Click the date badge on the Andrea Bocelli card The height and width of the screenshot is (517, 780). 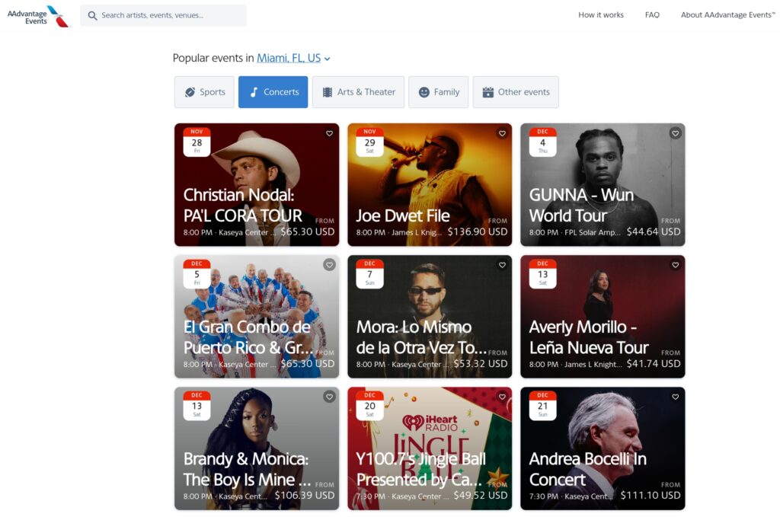542,405
